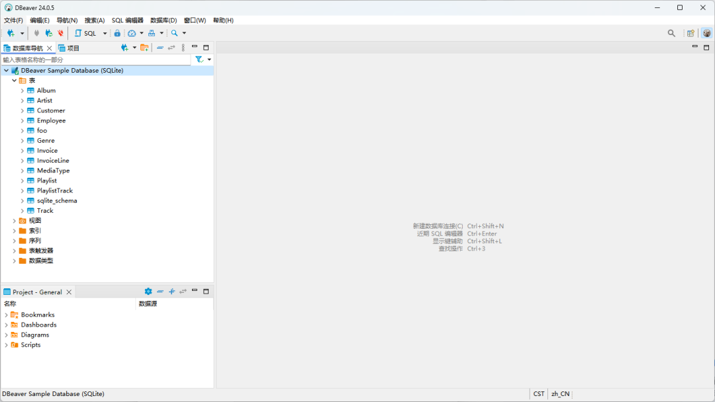Click the gray global search magnifier at the top right
The width and height of the screenshot is (715, 402).
coord(671,33)
